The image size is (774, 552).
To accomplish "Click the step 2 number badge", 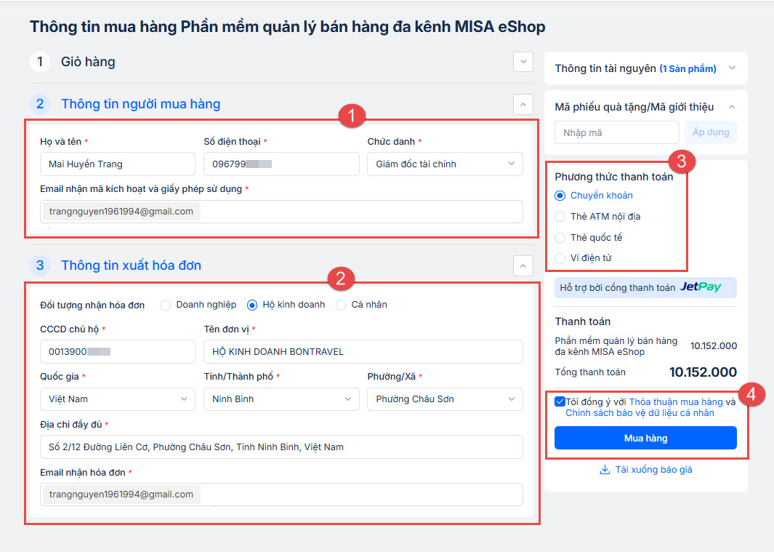I will point(40,104).
